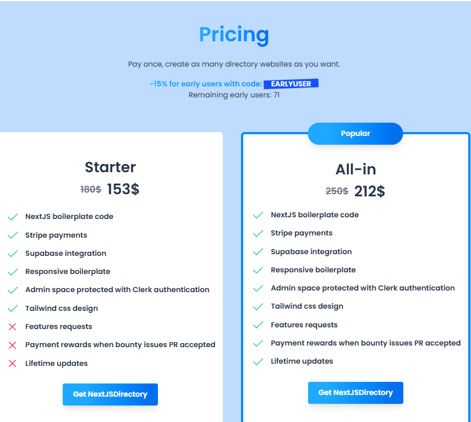
Task: Click green checkmark beside All-in's Lifetime updates
Action: (x=258, y=361)
